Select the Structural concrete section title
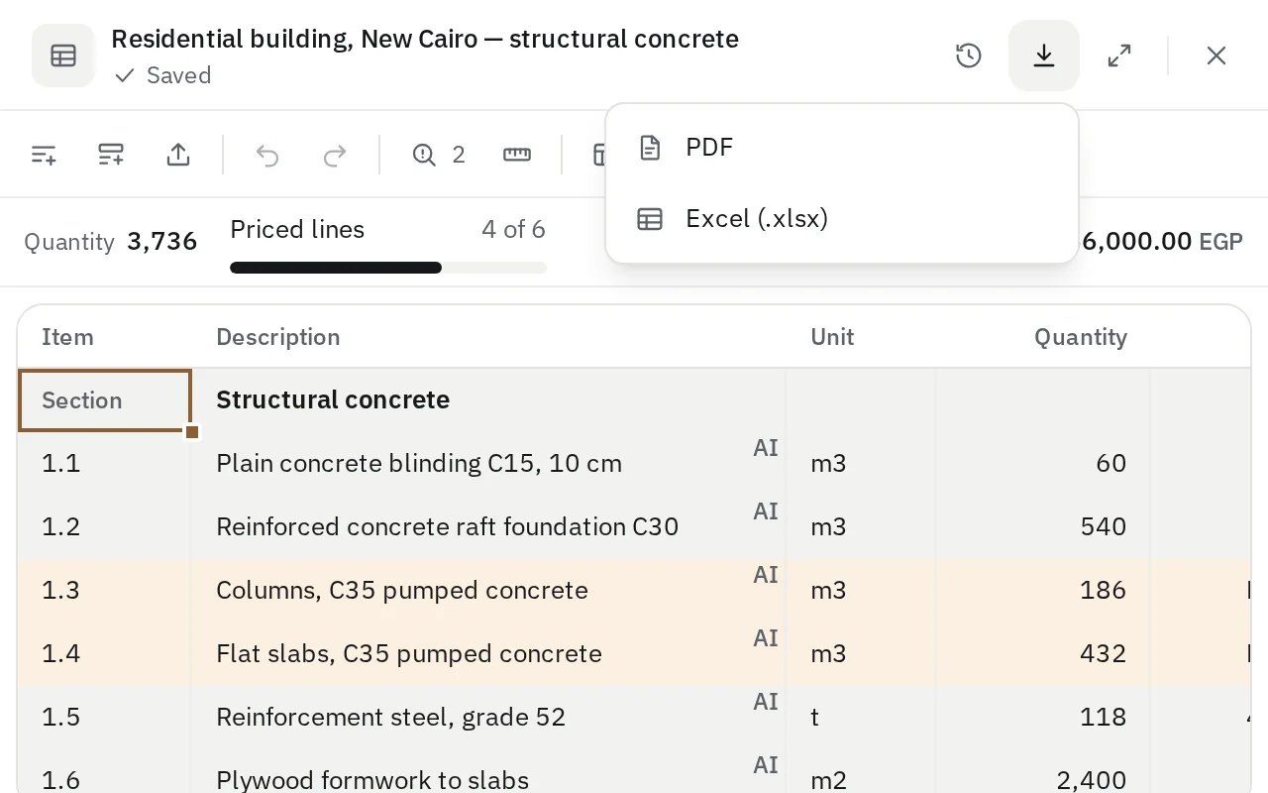The image size is (1268, 793). pyautogui.click(x=333, y=399)
